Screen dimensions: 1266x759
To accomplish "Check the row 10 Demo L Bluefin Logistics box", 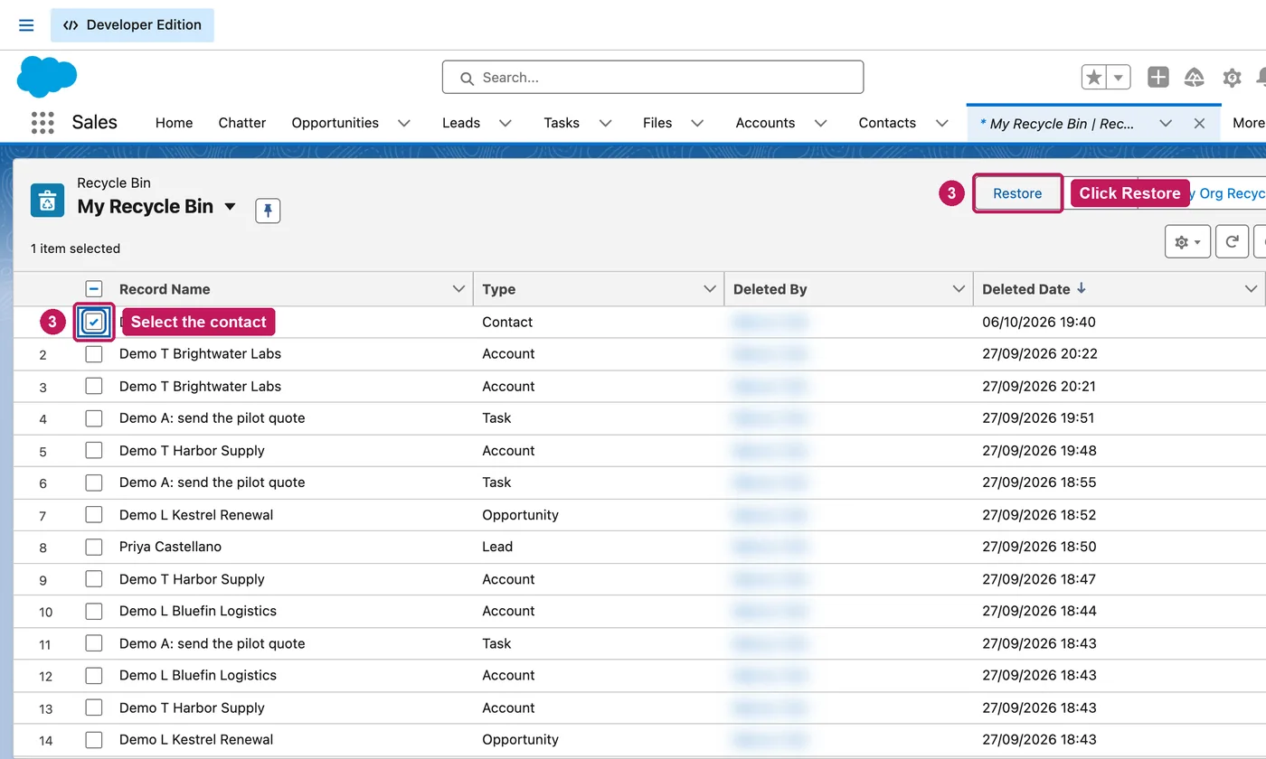I will tap(94, 611).
